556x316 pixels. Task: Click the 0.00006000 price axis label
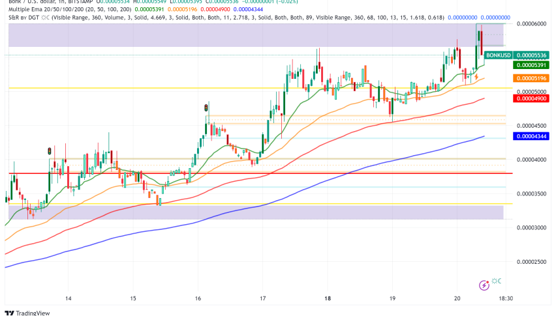tap(532, 23)
